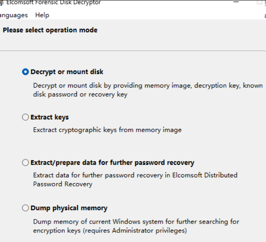The height and width of the screenshot is (242, 266).
Task: Click the bold 'Decrypt or mount disk' label
Action: tap(67, 72)
